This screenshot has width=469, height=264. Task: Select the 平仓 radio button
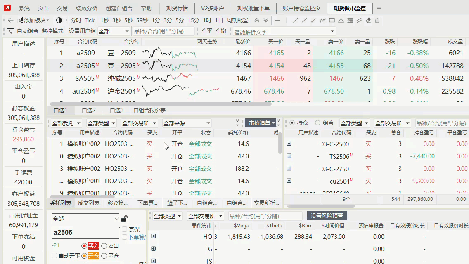[104, 256]
